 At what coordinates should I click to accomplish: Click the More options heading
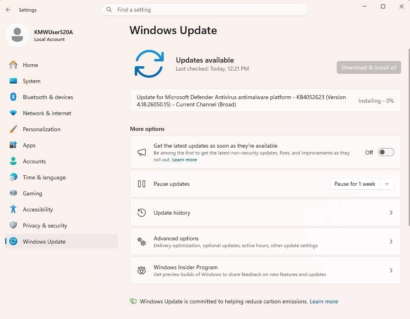147,129
